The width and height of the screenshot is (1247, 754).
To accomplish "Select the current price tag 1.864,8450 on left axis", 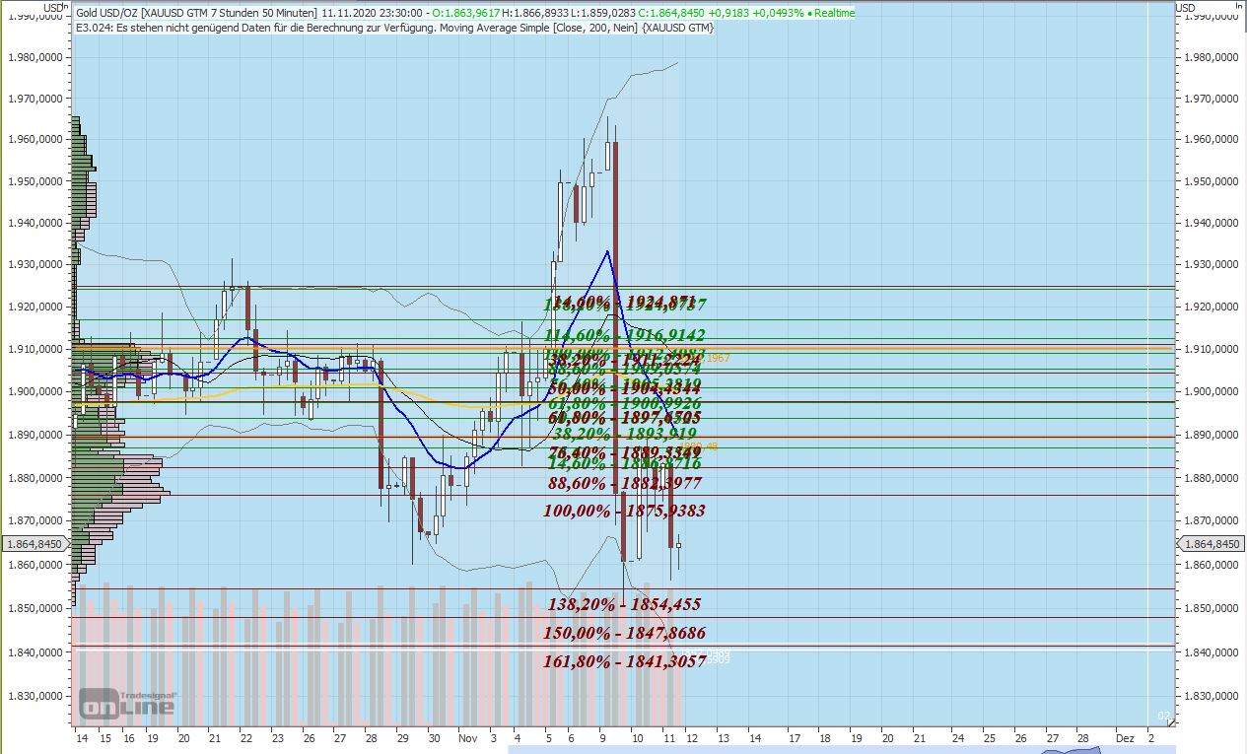I will [34, 544].
